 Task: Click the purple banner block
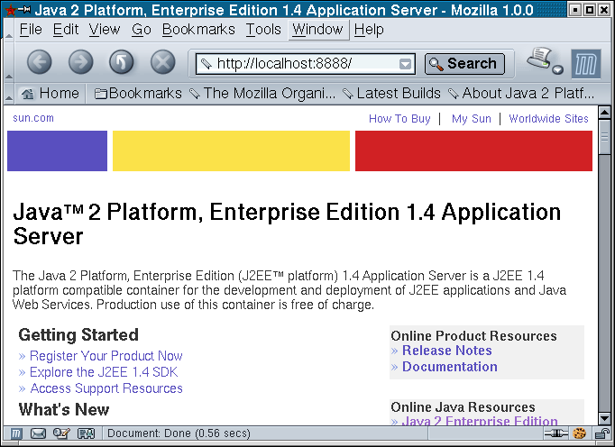(x=57, y=151)
